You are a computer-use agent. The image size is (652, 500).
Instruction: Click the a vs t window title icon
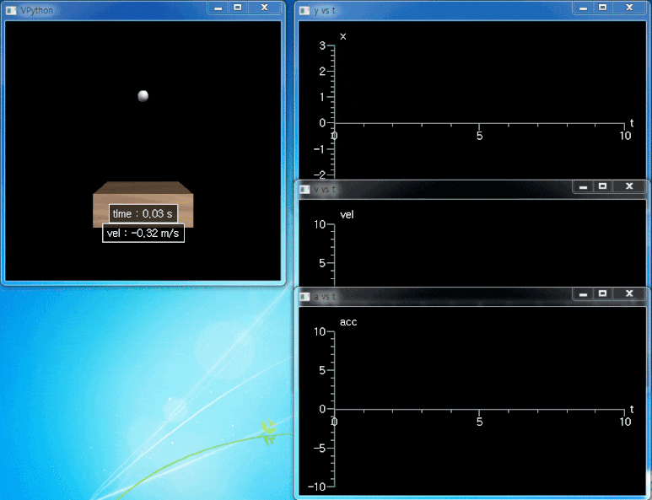(x=304, y=297)
